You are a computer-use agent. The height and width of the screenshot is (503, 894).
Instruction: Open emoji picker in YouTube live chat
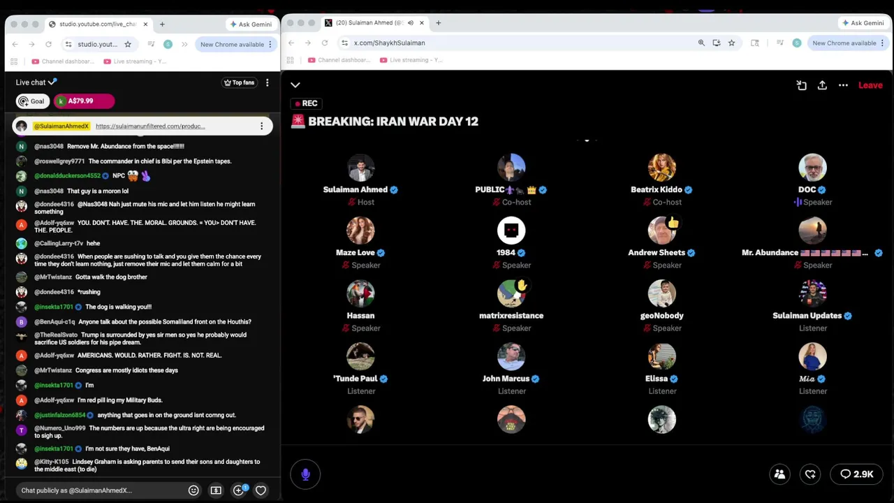point(193,490)
